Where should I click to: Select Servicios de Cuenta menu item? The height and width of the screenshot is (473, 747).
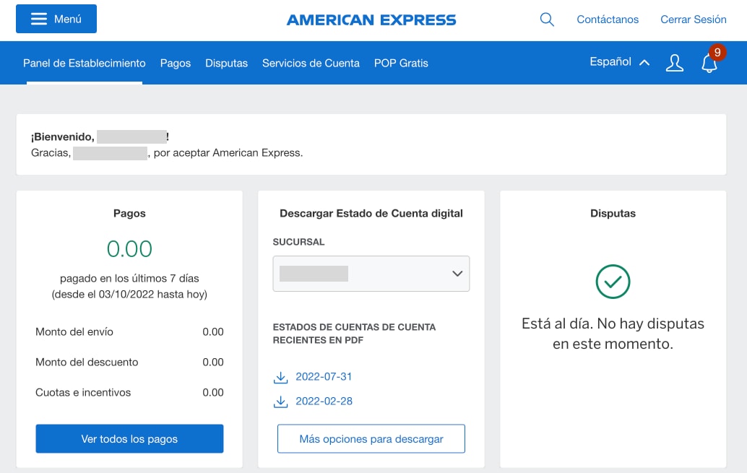coord(311,63)
